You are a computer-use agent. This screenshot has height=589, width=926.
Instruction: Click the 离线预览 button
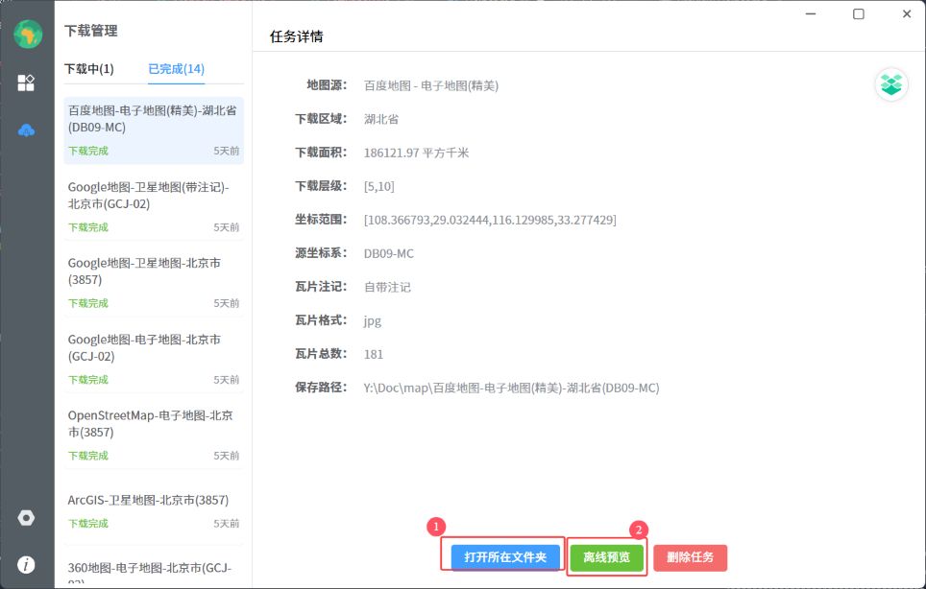(606, 557)
